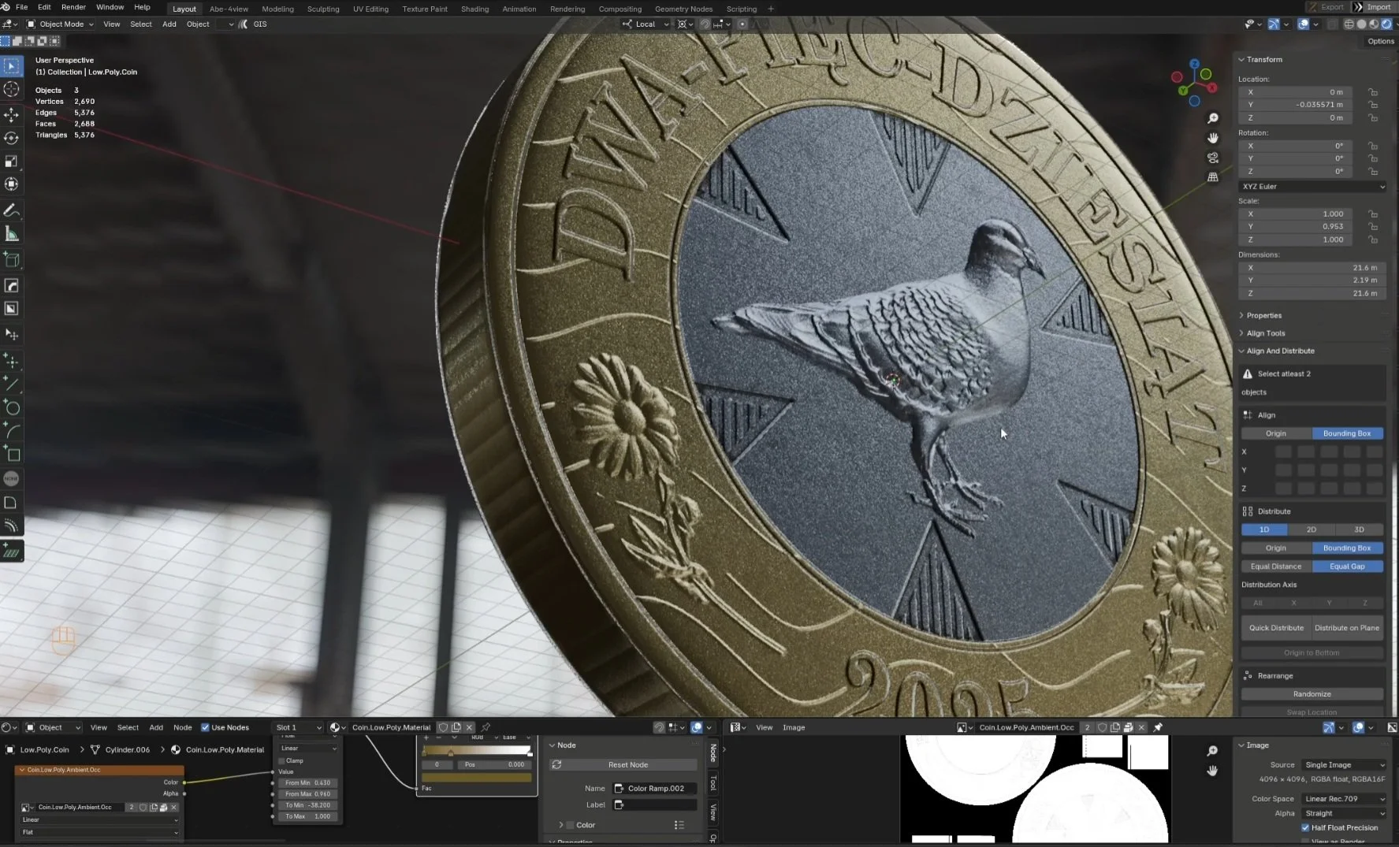1399x847 pixels.
Task: Select the Scale tool
Action: pyautogui.click(x=12, y=161)
